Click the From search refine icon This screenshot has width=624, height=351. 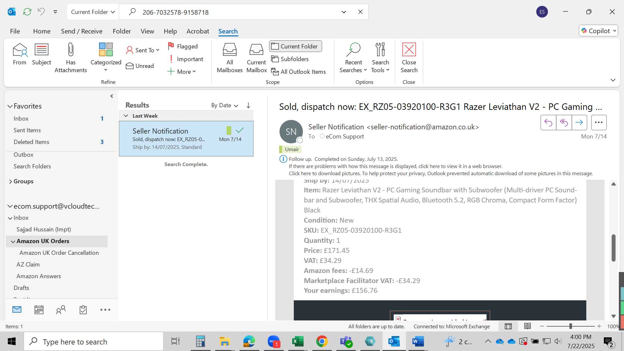19,54
